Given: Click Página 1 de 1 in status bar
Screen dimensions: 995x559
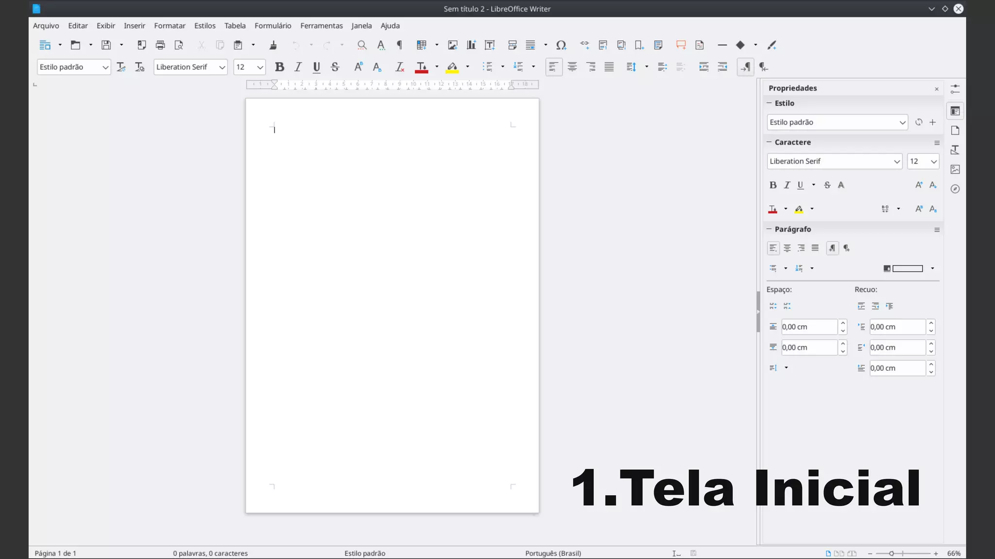Looking at the screenshot, I should point(55,553).
